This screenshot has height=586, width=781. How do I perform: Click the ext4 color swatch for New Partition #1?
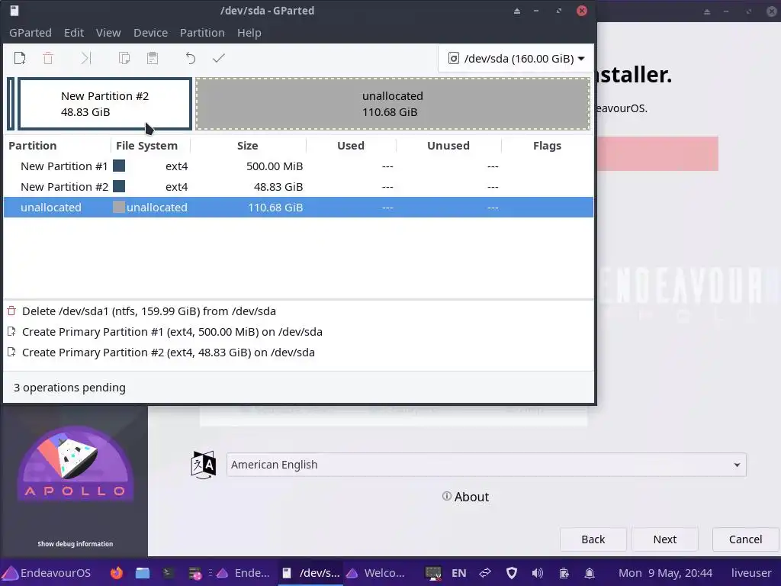[x=119, y=166]
